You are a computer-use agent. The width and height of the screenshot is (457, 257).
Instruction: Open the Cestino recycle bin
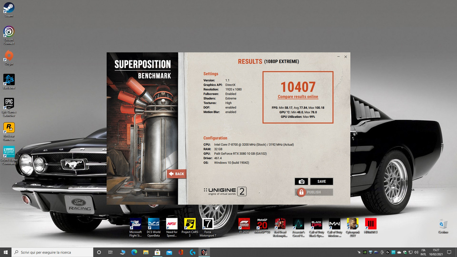pos(443,226)
